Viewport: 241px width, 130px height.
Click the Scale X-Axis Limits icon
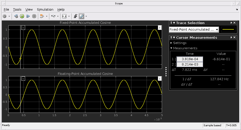[x=64, y=16]
